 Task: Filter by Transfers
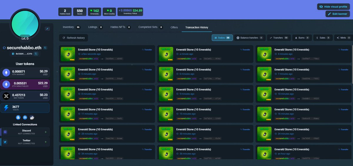(279, 38)
